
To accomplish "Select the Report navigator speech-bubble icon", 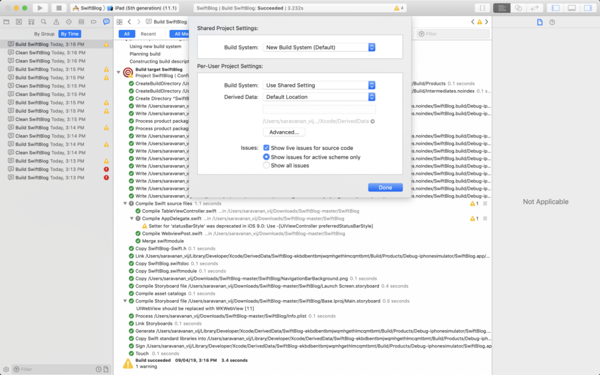I will pos(106,22).
